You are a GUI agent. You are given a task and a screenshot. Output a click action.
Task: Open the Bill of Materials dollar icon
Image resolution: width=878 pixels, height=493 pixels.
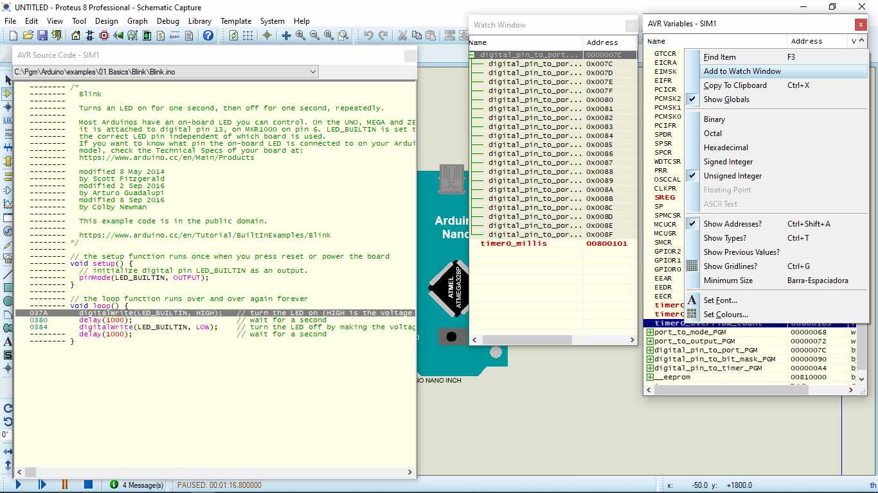[x=160, y=35]
